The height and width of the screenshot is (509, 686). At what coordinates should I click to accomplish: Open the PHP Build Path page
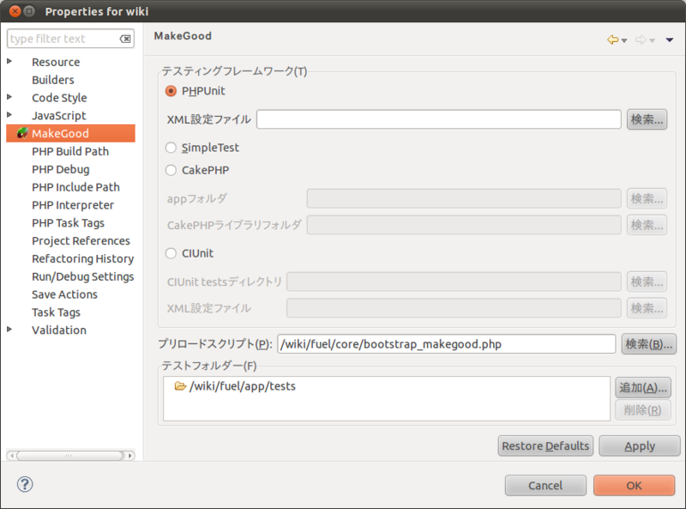pos(70,152)
